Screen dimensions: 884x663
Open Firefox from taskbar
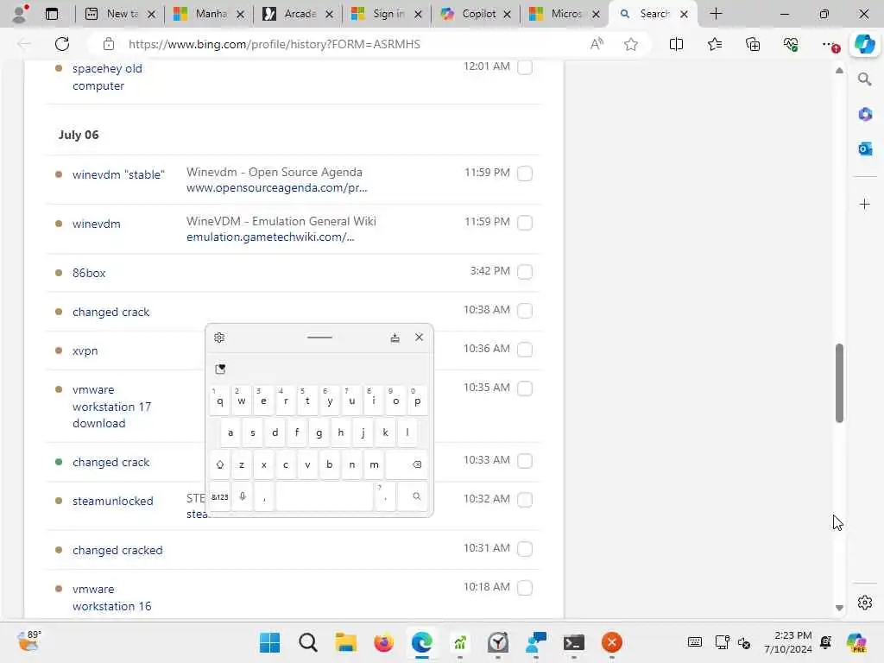pos(383,642)
